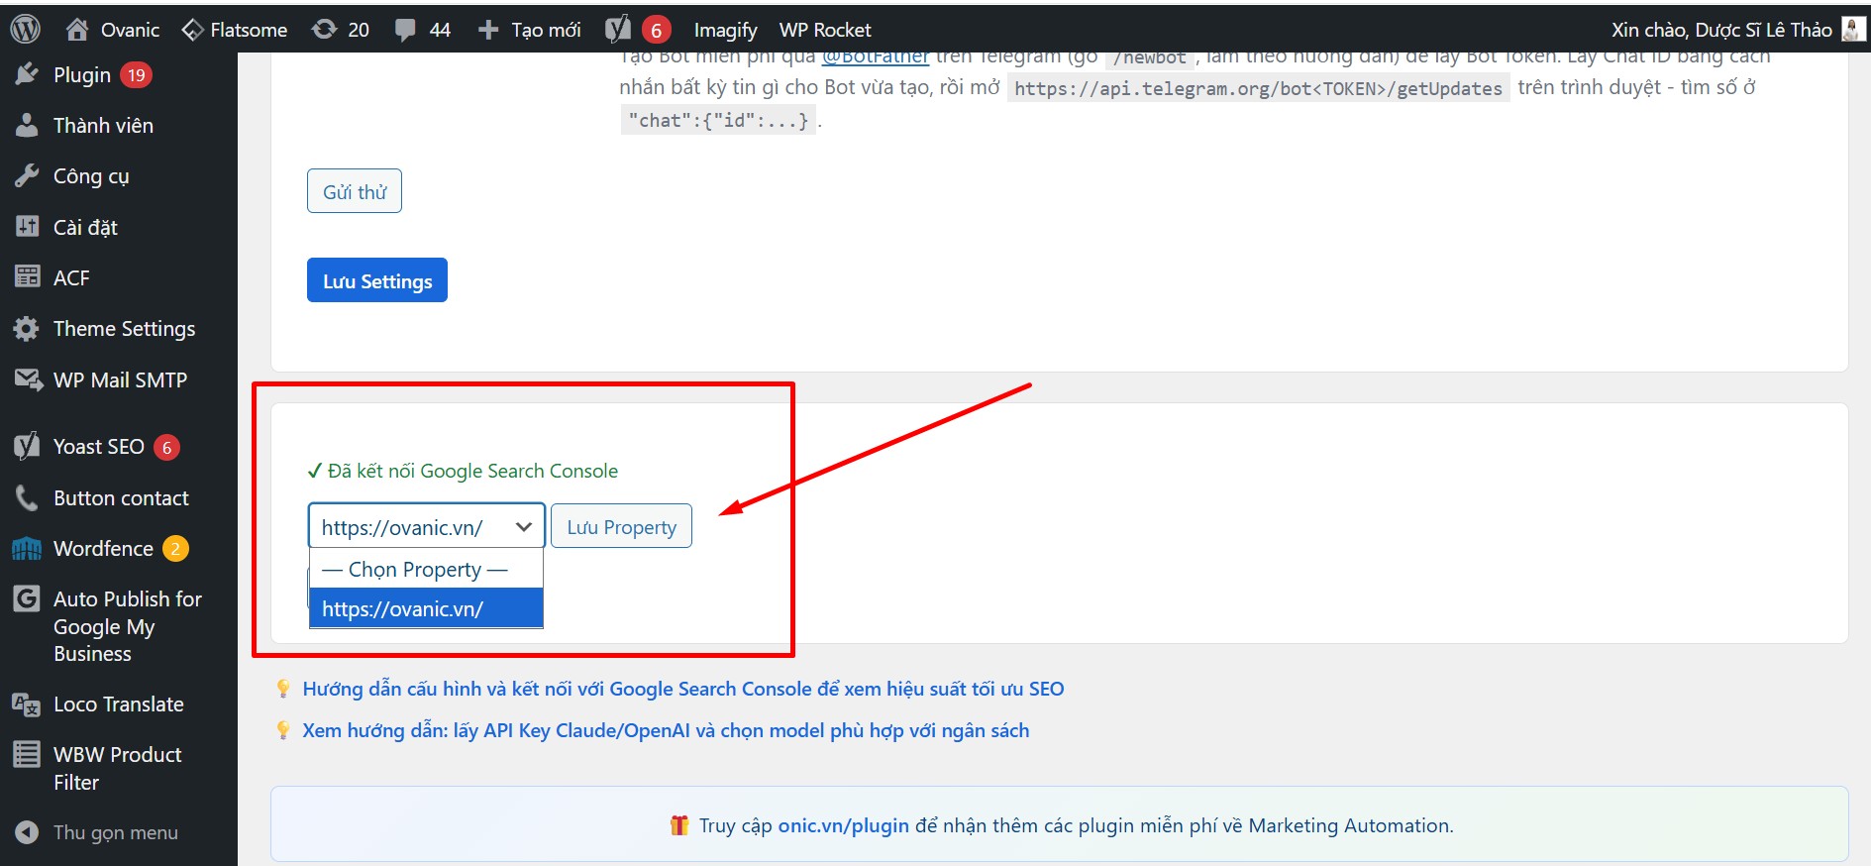Choose https://ovanic.vn/ from the dropdown list
This screenshot has height=866, width=1871.
[x=426, y=608]
